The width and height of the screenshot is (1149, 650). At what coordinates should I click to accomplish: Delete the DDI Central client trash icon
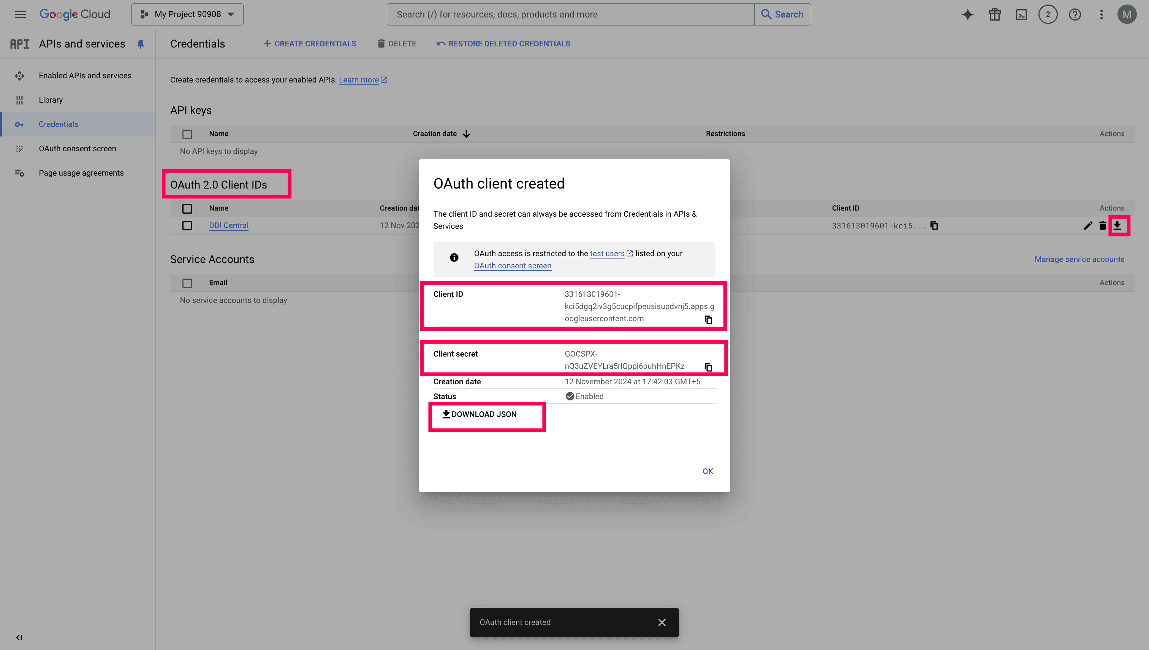pyautogui.click(x=1103, y=225)
